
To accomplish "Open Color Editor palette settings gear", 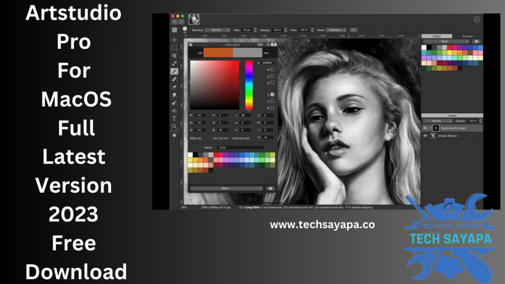I will pos(271,188).
